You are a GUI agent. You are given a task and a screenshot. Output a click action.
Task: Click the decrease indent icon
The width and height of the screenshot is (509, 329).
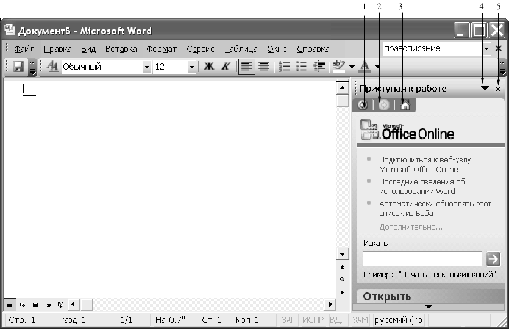(319, 67)
